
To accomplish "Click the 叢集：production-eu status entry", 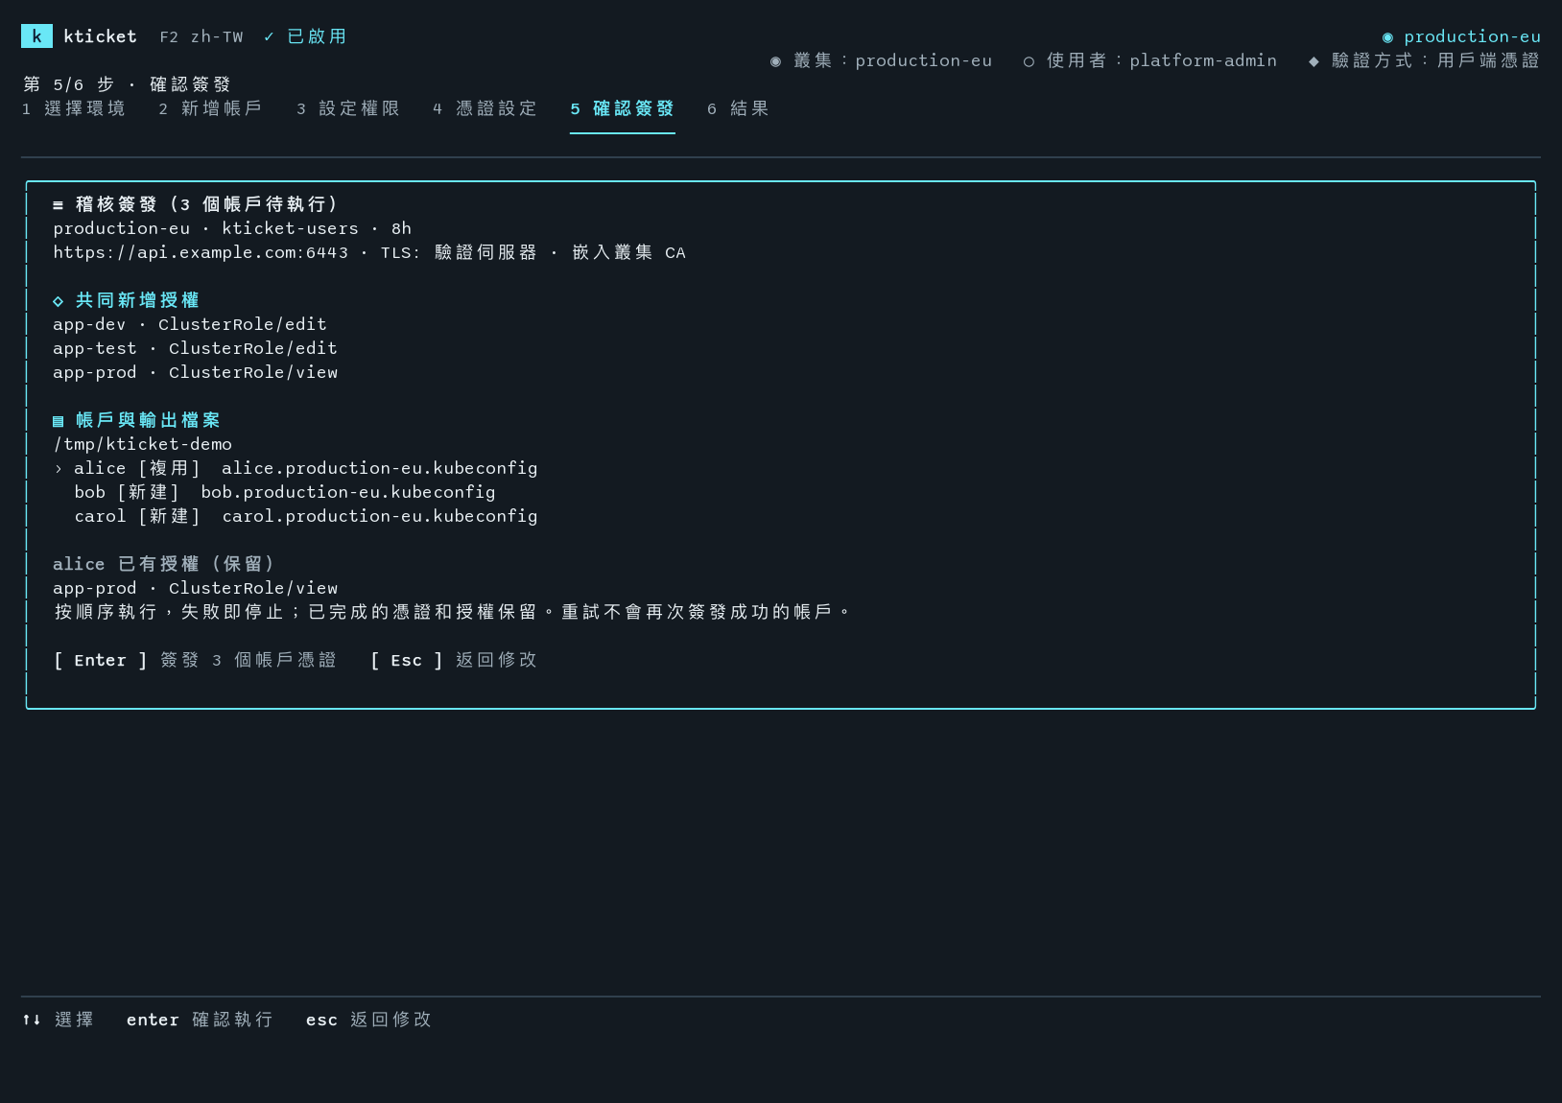I will 881,60.
